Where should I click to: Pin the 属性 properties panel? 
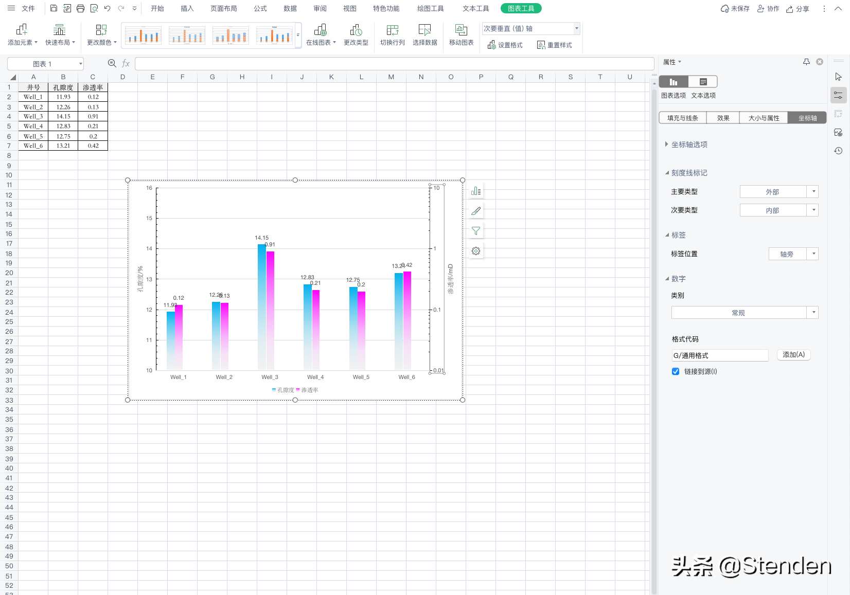(x=806, y=62)
